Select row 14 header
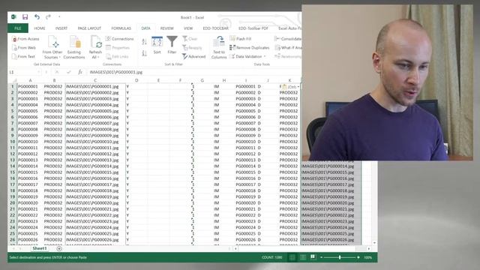The height and width of the screenshot is (270, 480). 13,166
